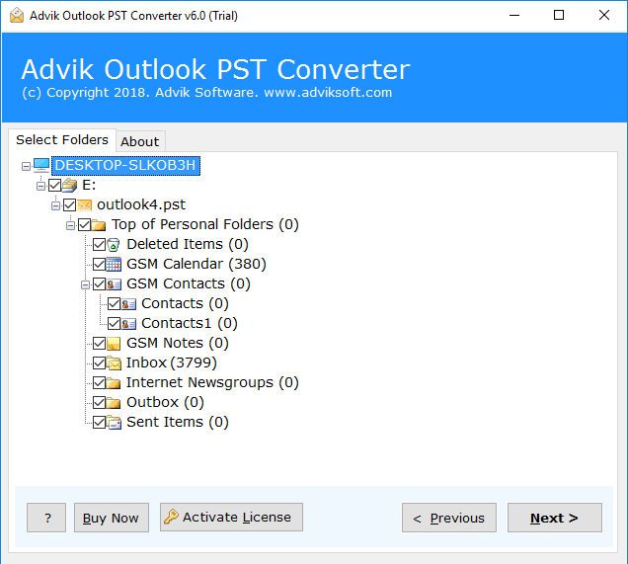This screenshot has height=564, width=628.
Task: Uncheck the Deleted Items checkbox
Action: coord(99,244)
